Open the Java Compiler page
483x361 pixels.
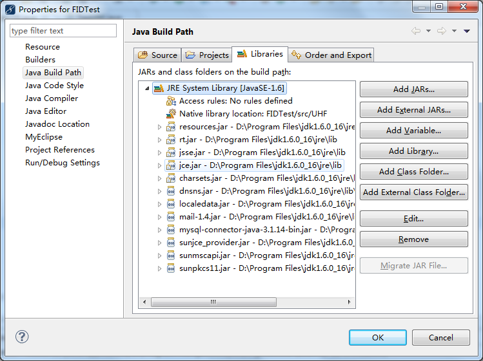52,98
